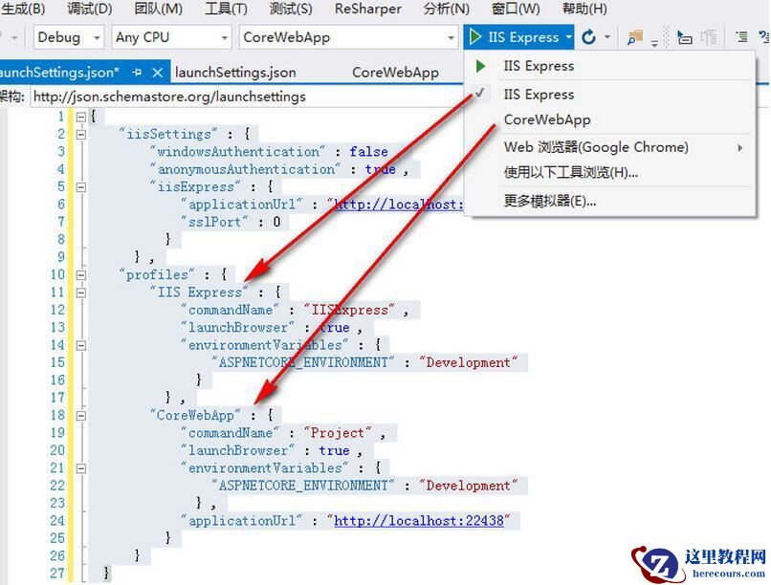
Task: Click the http://localhost:22438 link
Action: point(419,521)
